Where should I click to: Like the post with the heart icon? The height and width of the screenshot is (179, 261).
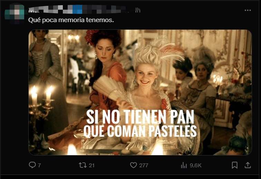[133, 165]
